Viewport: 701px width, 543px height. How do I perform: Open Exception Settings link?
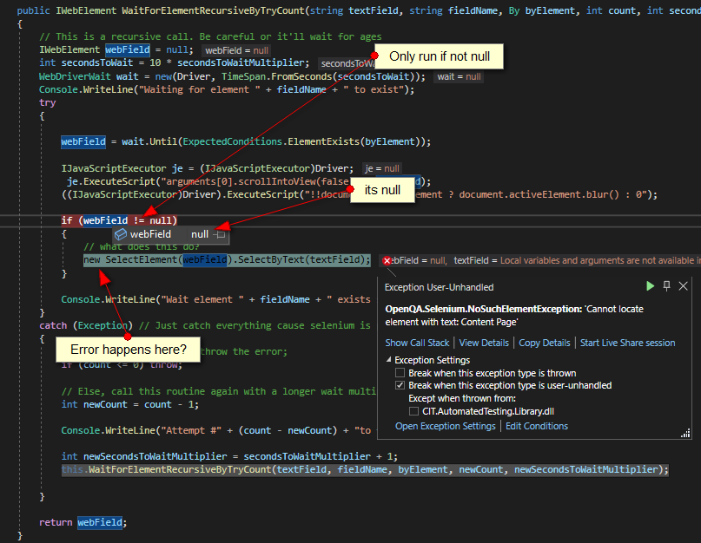coord(446,426)
